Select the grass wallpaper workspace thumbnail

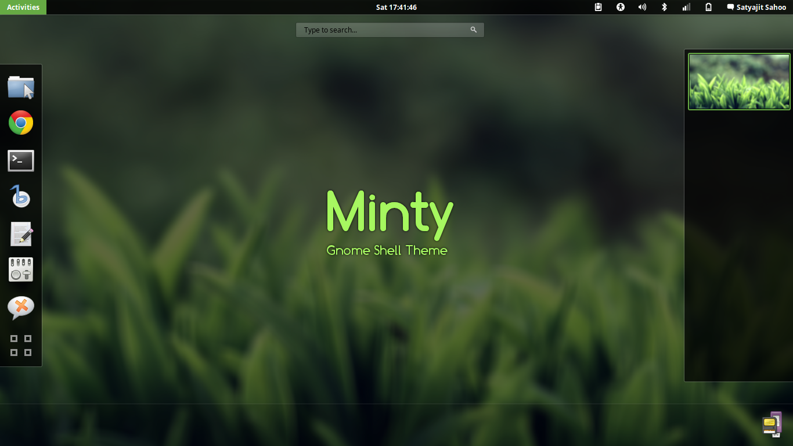tap(739, 82)
